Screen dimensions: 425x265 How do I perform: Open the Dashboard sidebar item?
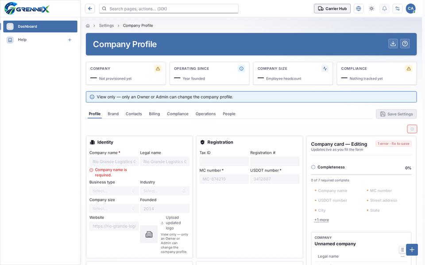40,26
